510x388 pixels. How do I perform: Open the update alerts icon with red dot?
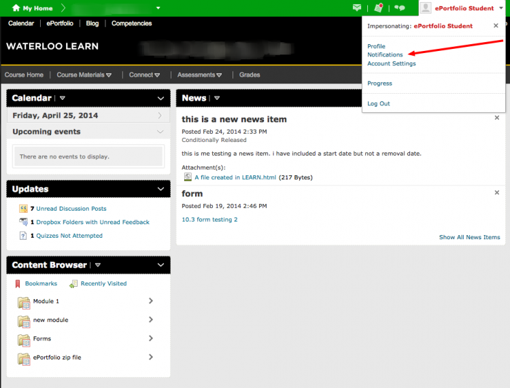379,7
